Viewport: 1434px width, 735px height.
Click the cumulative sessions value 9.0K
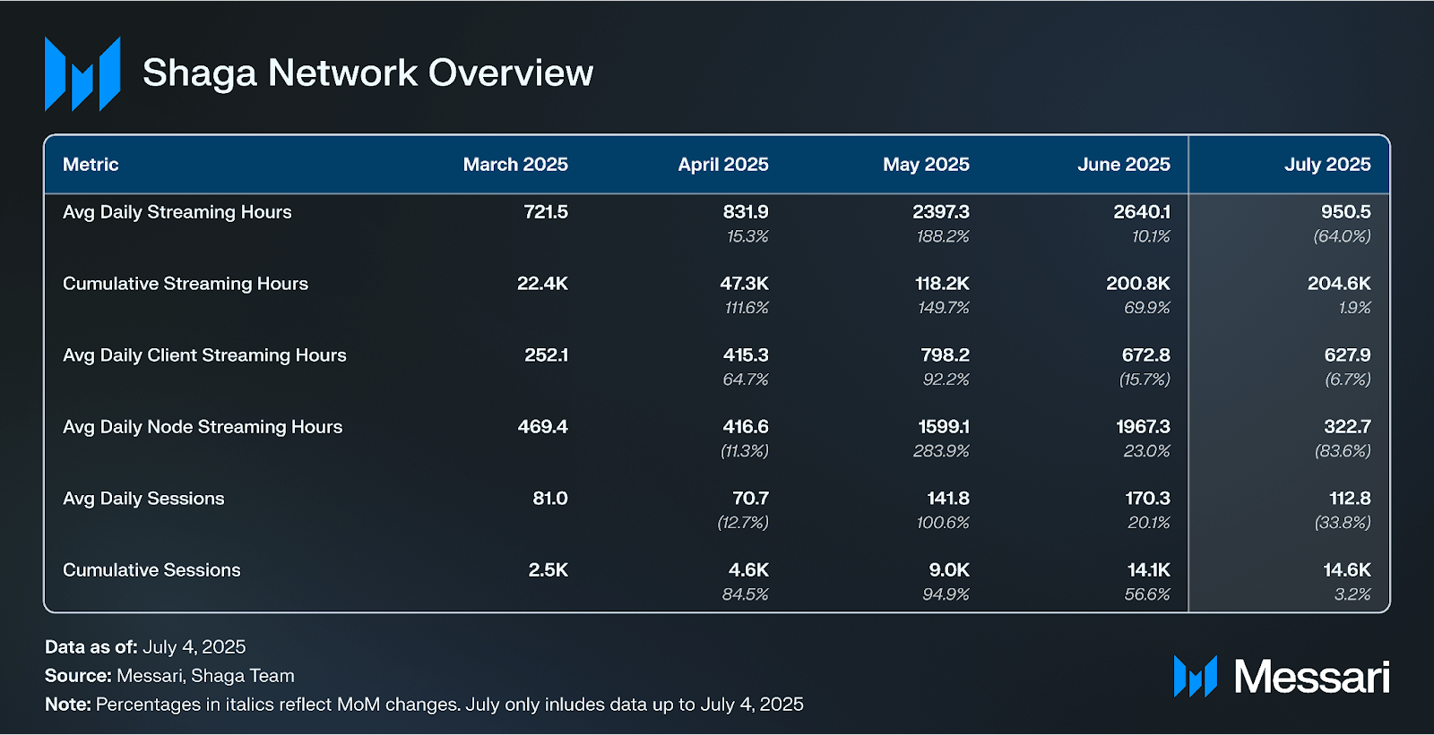949,570
